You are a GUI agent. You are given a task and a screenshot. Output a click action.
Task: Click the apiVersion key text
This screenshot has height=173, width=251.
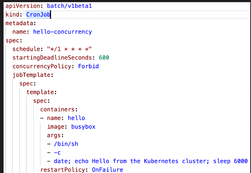pyautogui.click(x=23, y=6)
